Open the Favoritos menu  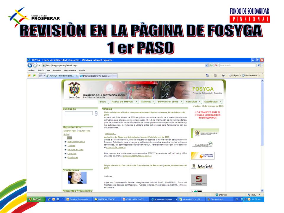pyautogui.click(x=57, y=70)
